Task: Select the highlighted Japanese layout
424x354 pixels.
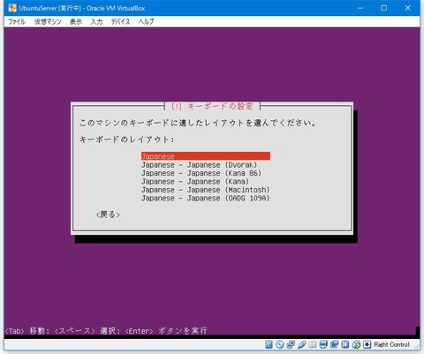Action: tap(206, 156)
